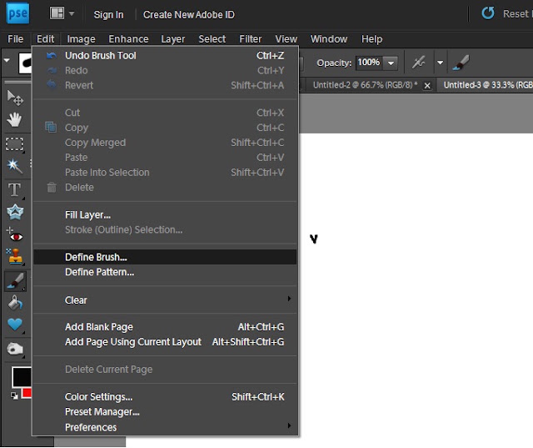Select the Magic Wand tool

pos(15,166)
